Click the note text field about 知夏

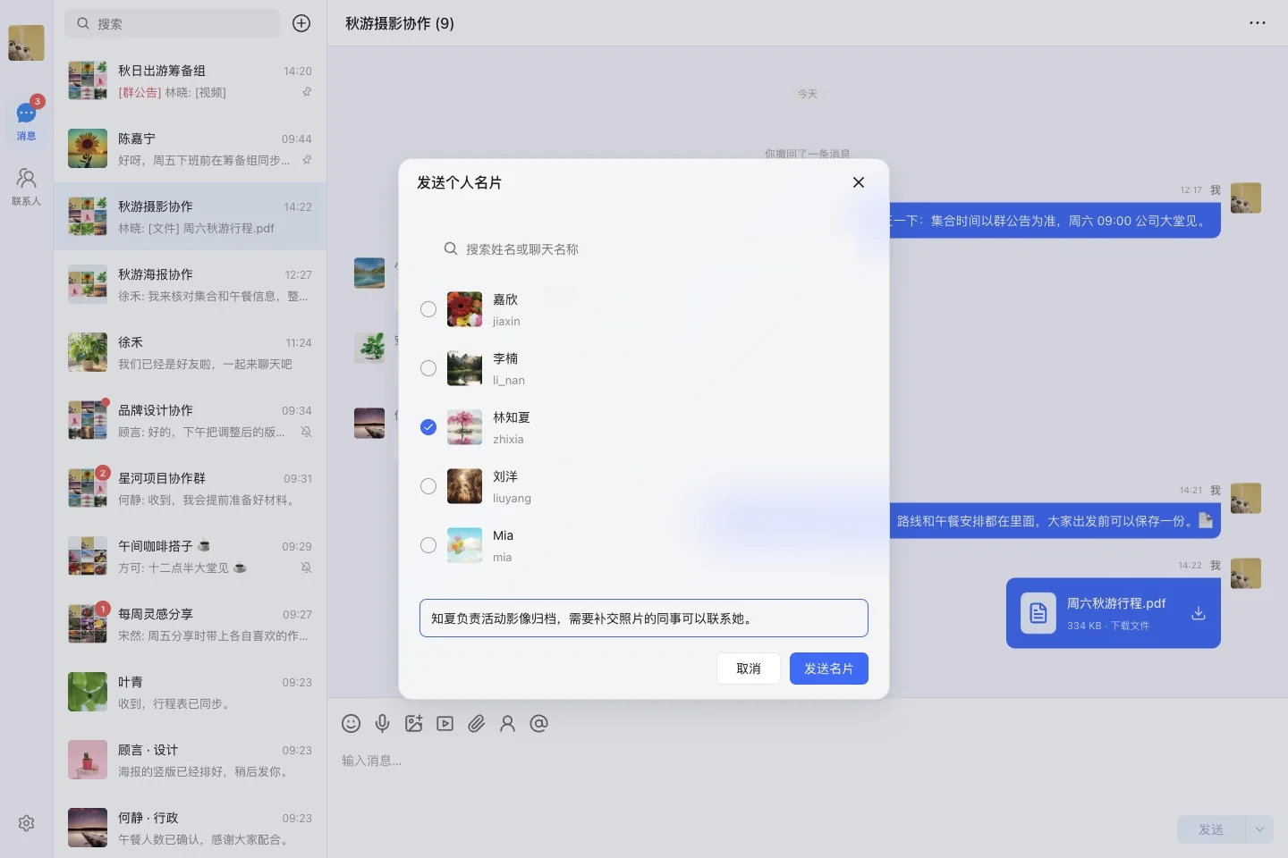pyautogui.click(x=644, y=618)
